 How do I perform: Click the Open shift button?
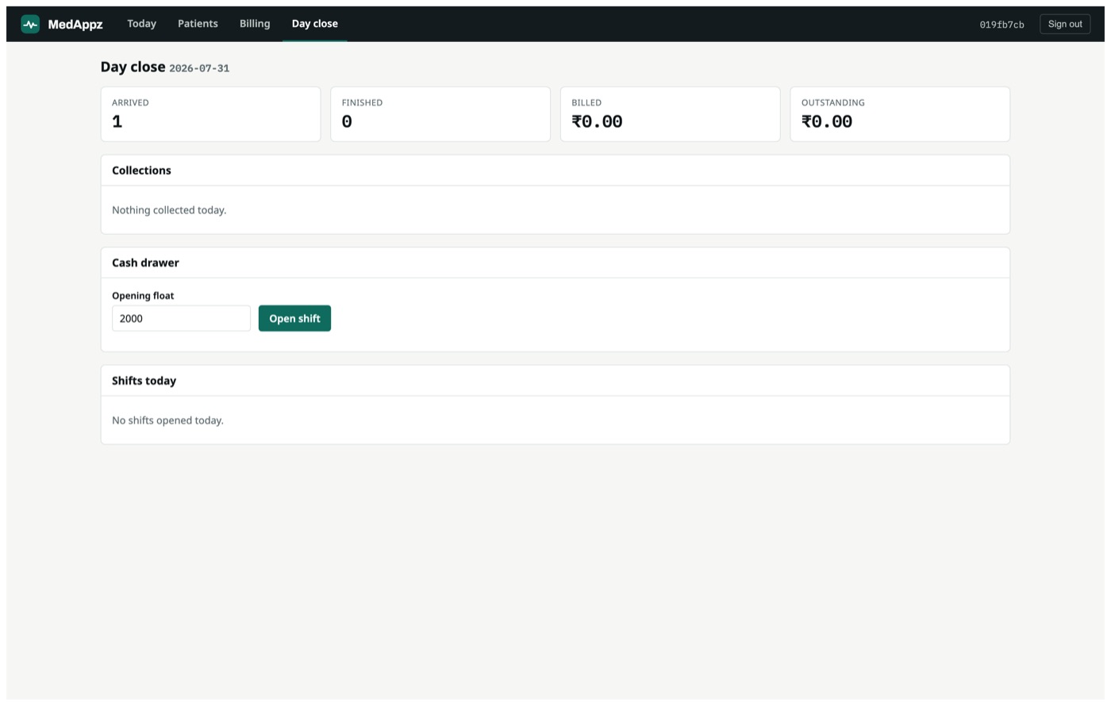tap(294, 318)
